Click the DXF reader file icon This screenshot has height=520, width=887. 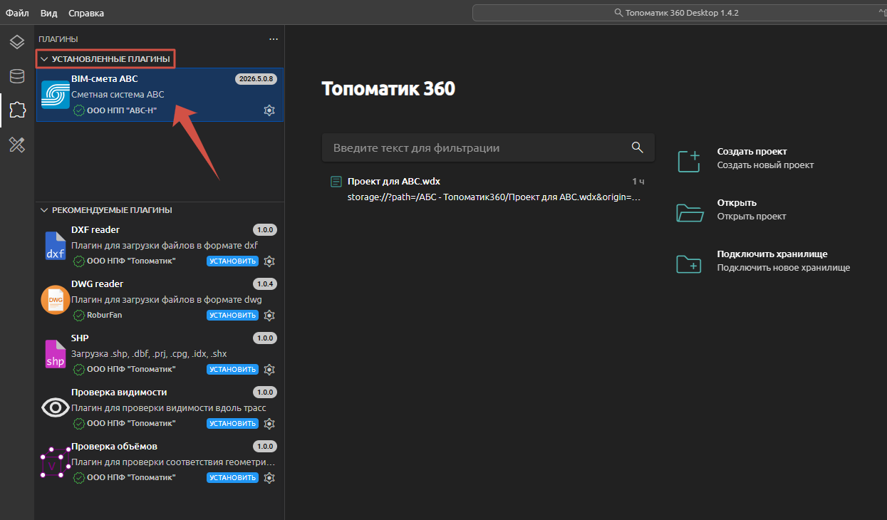pos(55,246)
